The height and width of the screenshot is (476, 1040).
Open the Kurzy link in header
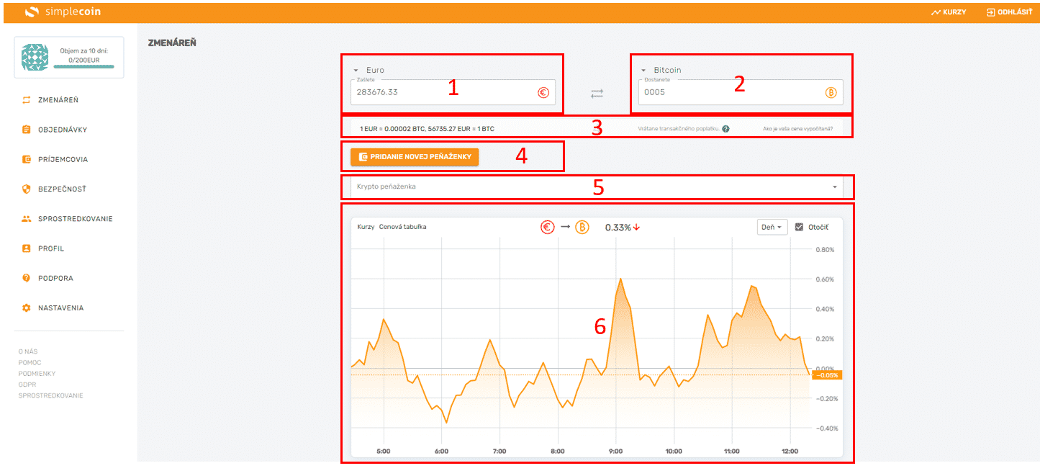point(948,12)
